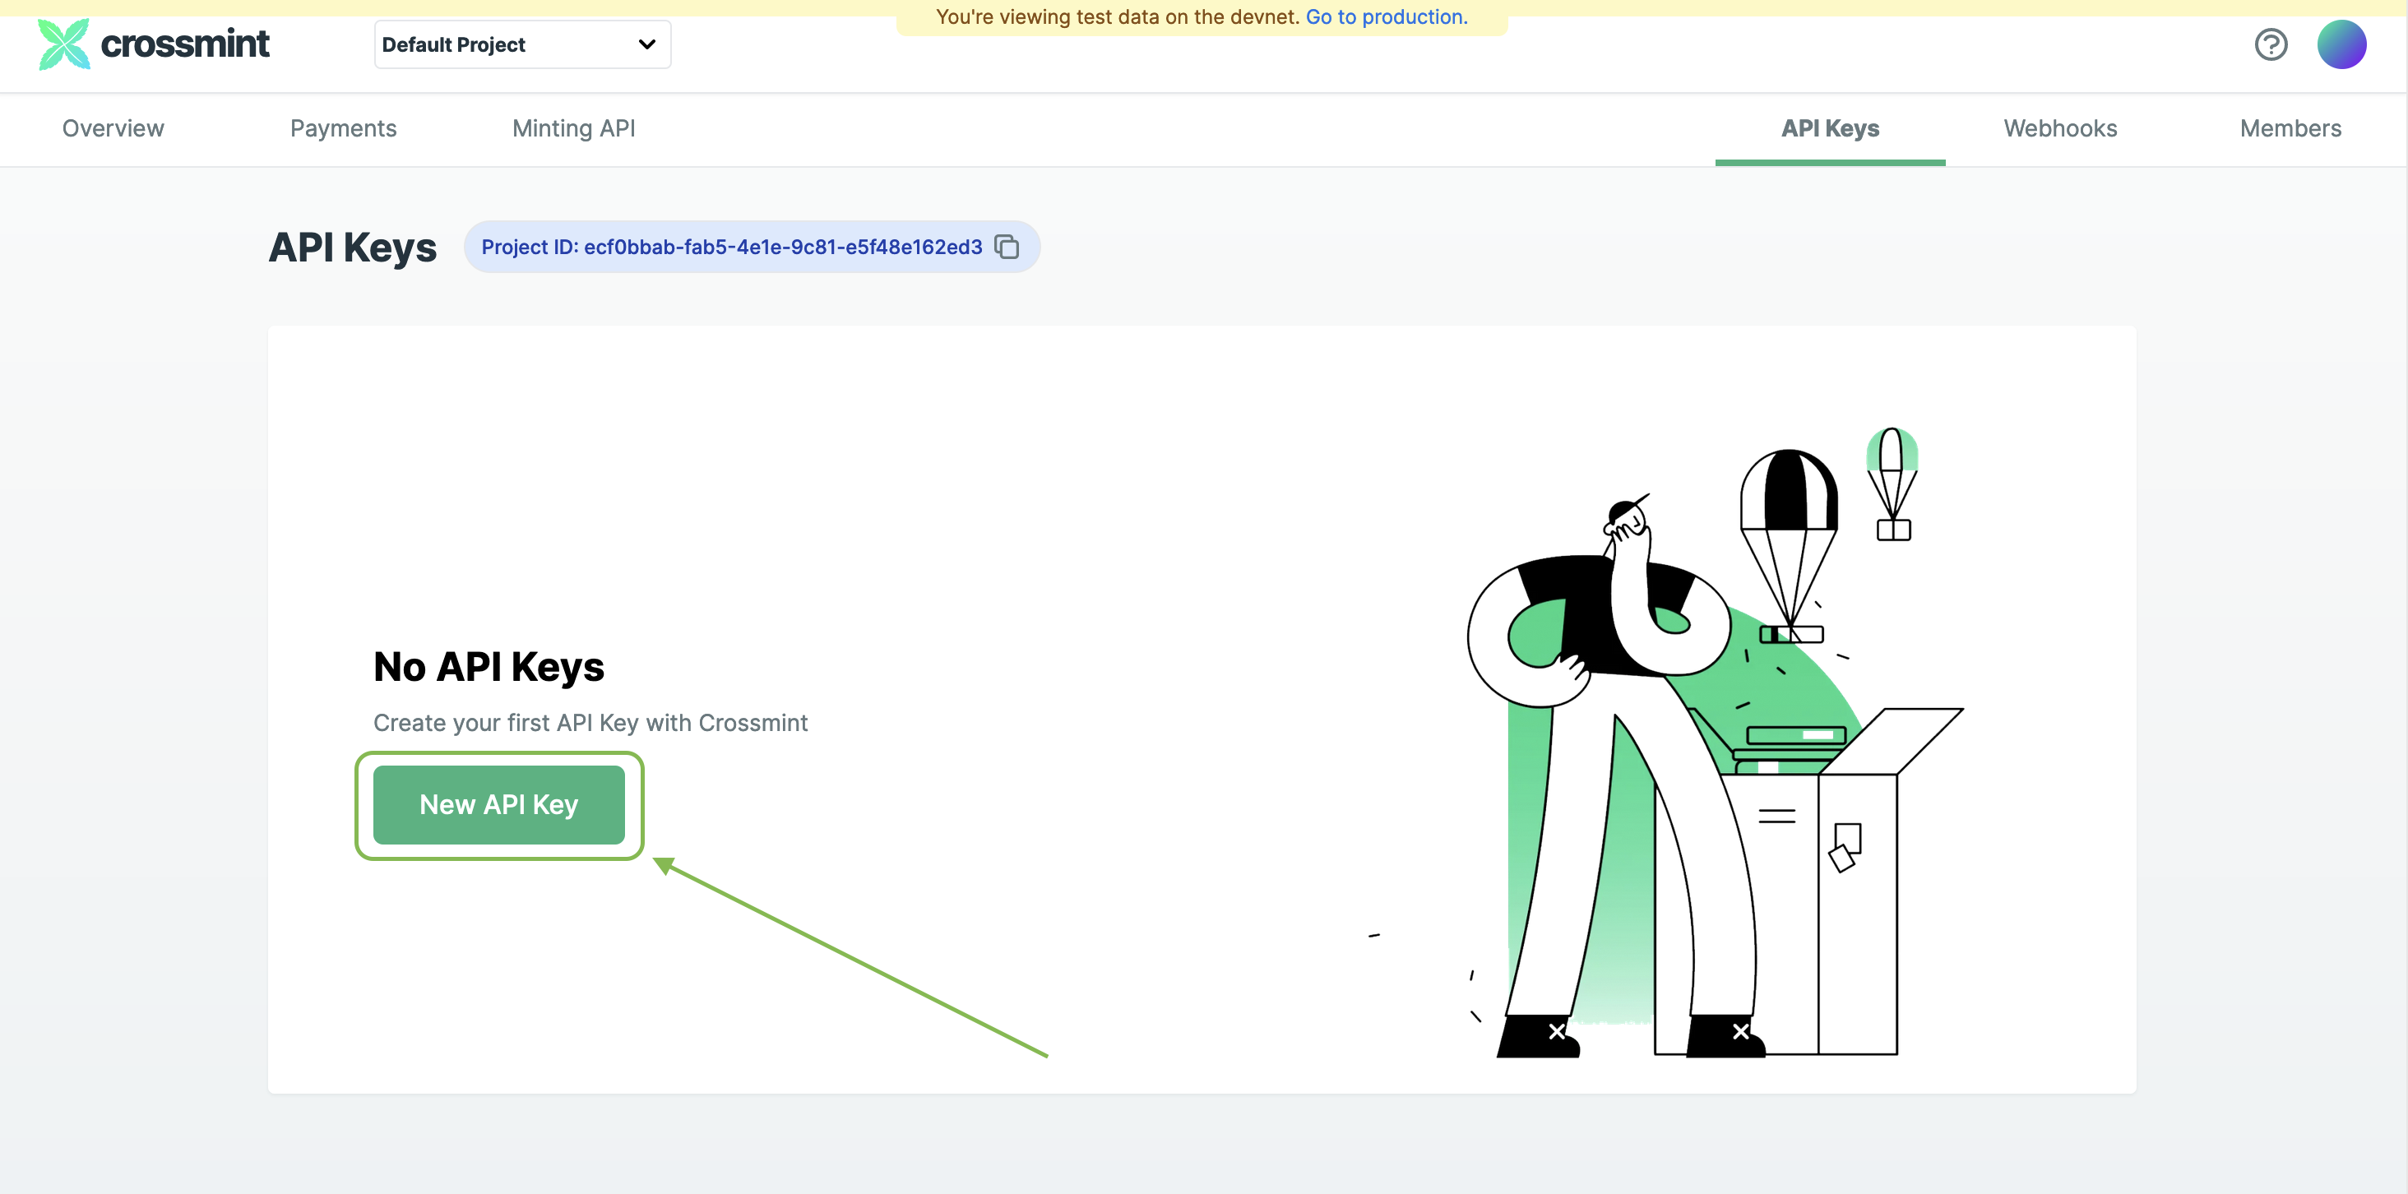Image resolution: width=2408 pixels, height=1194 pixels.
Task: Select the API Keys tab
Action: pyautogui.click(x=1829, y=129)
